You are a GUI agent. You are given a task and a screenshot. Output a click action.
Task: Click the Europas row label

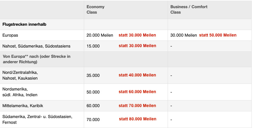(x=10, y=35)
